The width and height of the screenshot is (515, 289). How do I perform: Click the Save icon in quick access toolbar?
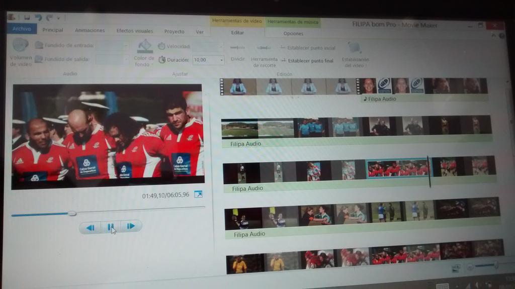pos(27,17)
